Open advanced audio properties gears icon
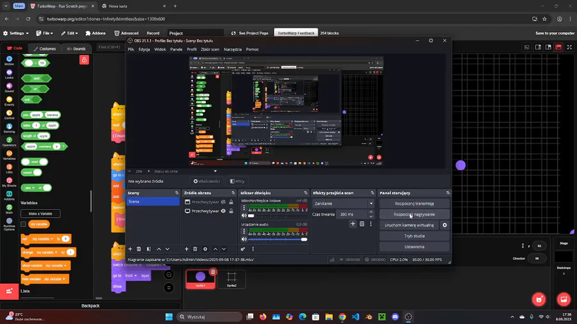The height and width of the screenshot is (324, 577). point(243,249)
